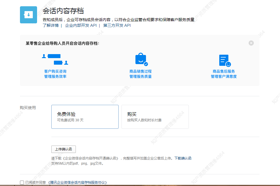Click the 购买使用 section label
Viewport: 280px width, 186px height.
(x=28, y=108)
